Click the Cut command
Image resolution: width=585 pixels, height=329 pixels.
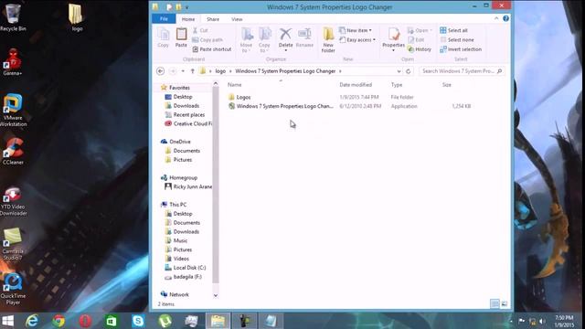[201, 30]
